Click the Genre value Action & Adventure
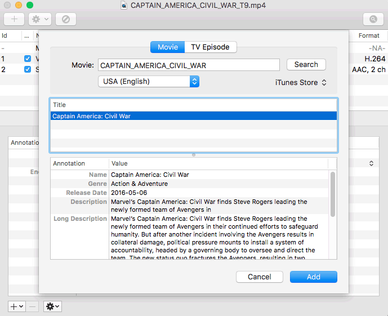 pyautogui.click(x=139, y=184)
